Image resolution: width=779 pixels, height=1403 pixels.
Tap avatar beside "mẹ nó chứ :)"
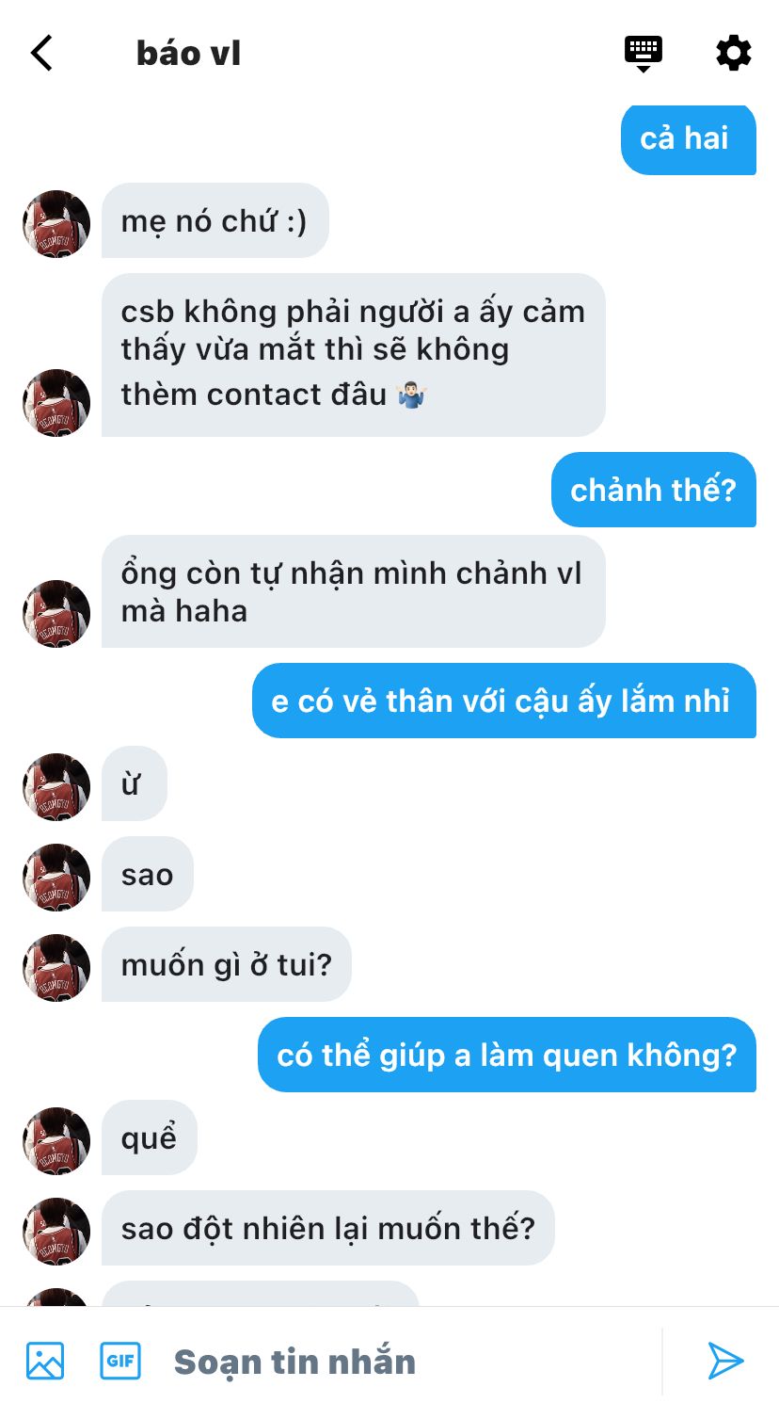[56, 224]
